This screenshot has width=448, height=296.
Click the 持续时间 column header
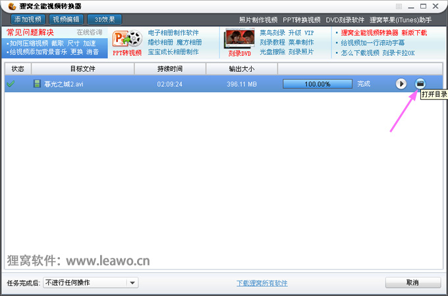(170, 68)
